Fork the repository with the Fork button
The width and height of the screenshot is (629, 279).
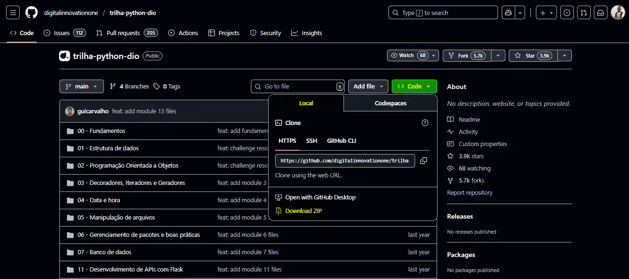pyautogui.click(x=467, y=56)
